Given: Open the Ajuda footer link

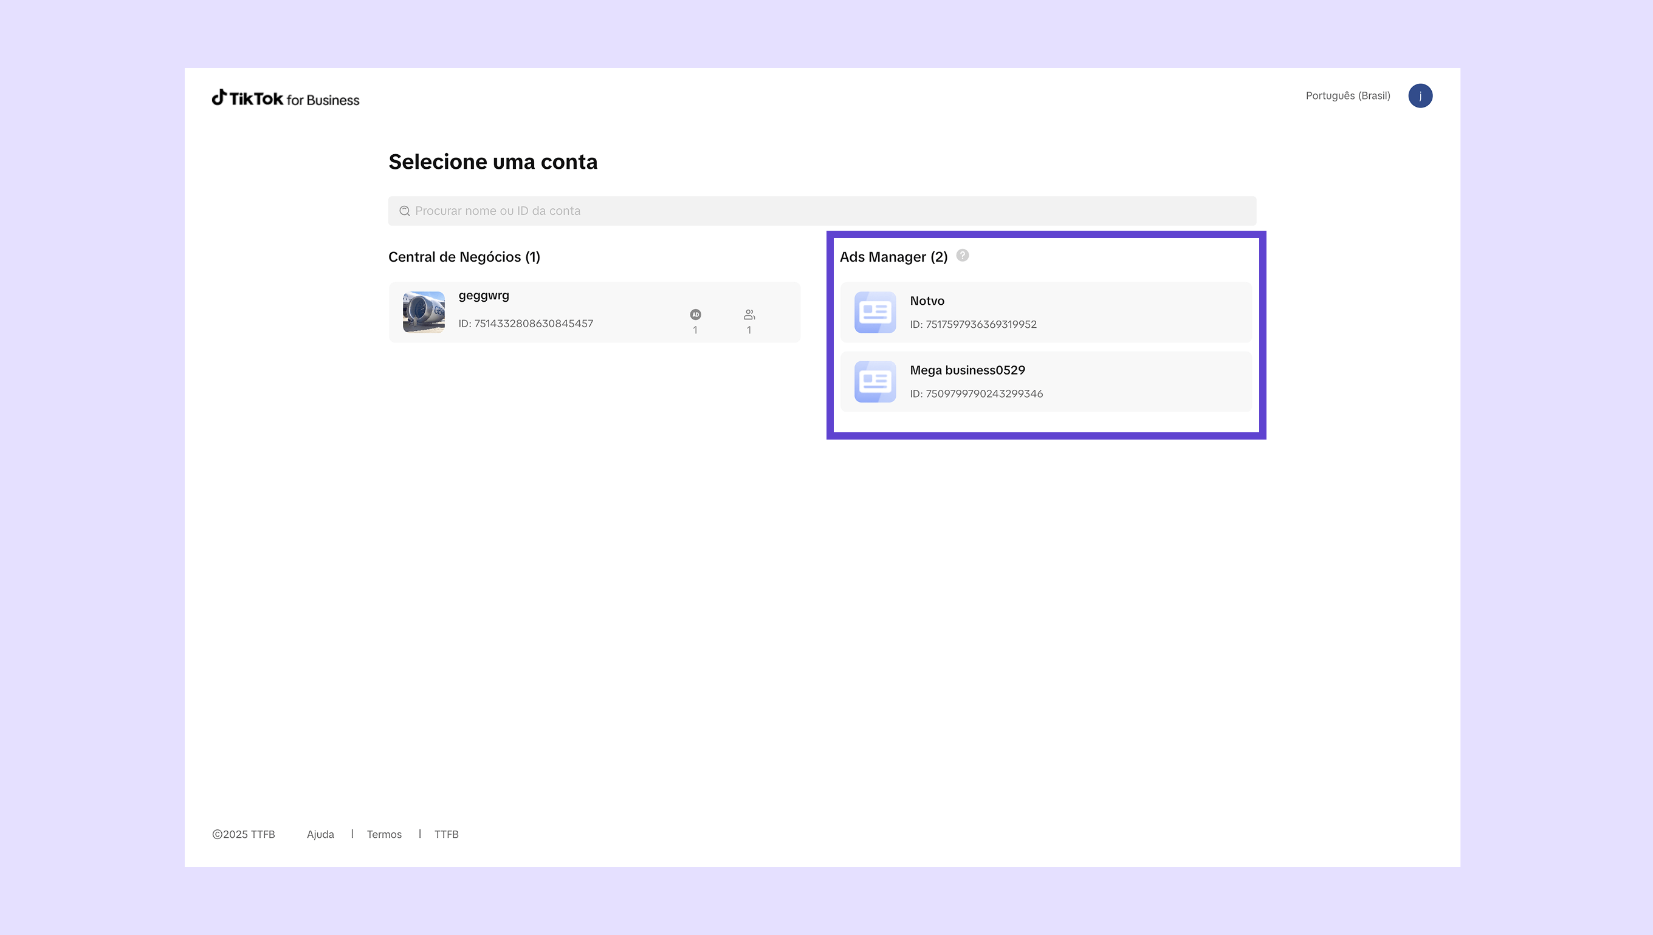Looking at the screenshot, I should pyautogui.click(x=320, y=834).
